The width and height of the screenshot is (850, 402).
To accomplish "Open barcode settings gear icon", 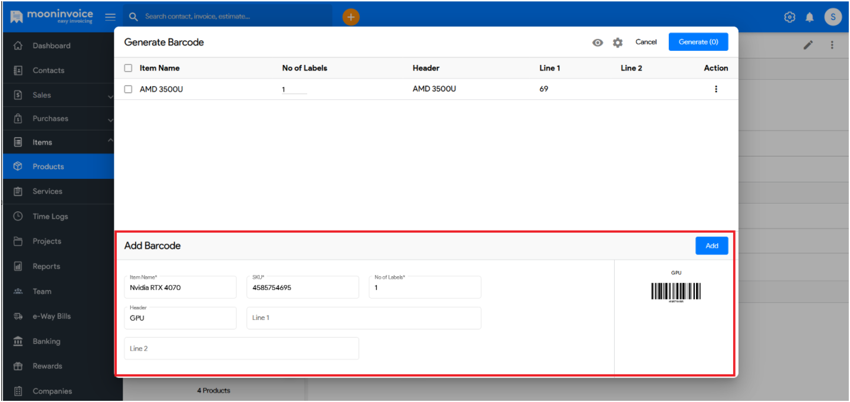I will click(x=618, y=43).
